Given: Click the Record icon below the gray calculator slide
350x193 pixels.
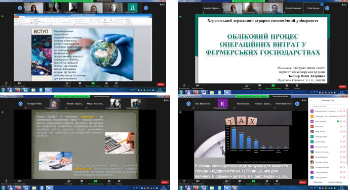Looking at the screenshot, I should 109,181.
